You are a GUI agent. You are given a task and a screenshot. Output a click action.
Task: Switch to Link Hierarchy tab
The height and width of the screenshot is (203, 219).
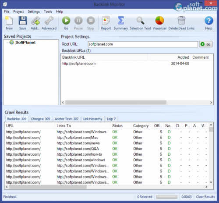pyautogui.click(x=93, y=119)
